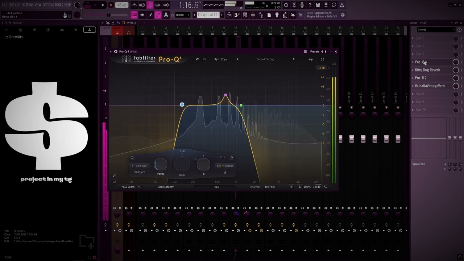Screen dimensions: 464x261
Task: Open the FILE menu
Action: click(5, 5)
